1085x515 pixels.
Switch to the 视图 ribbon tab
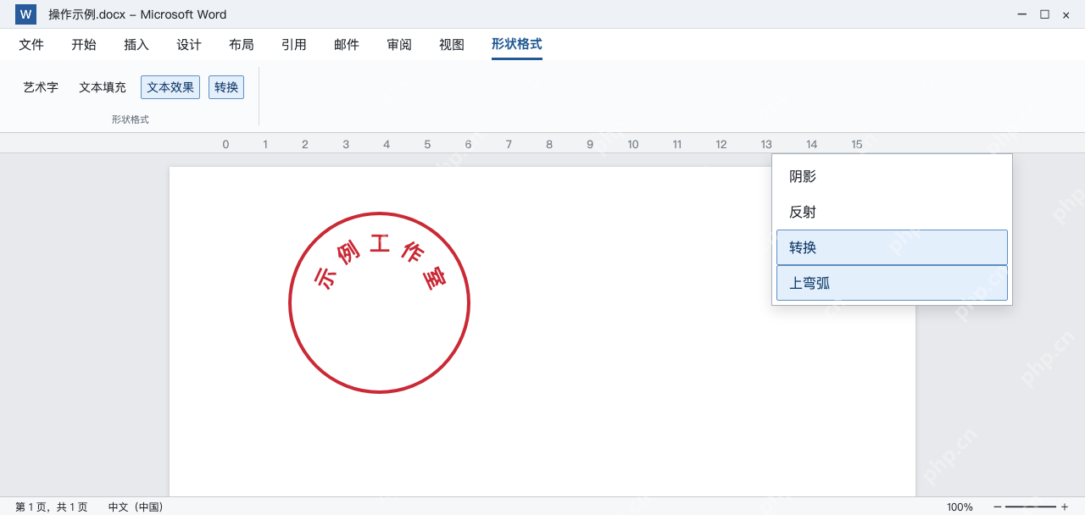click(x=452, y=45)
